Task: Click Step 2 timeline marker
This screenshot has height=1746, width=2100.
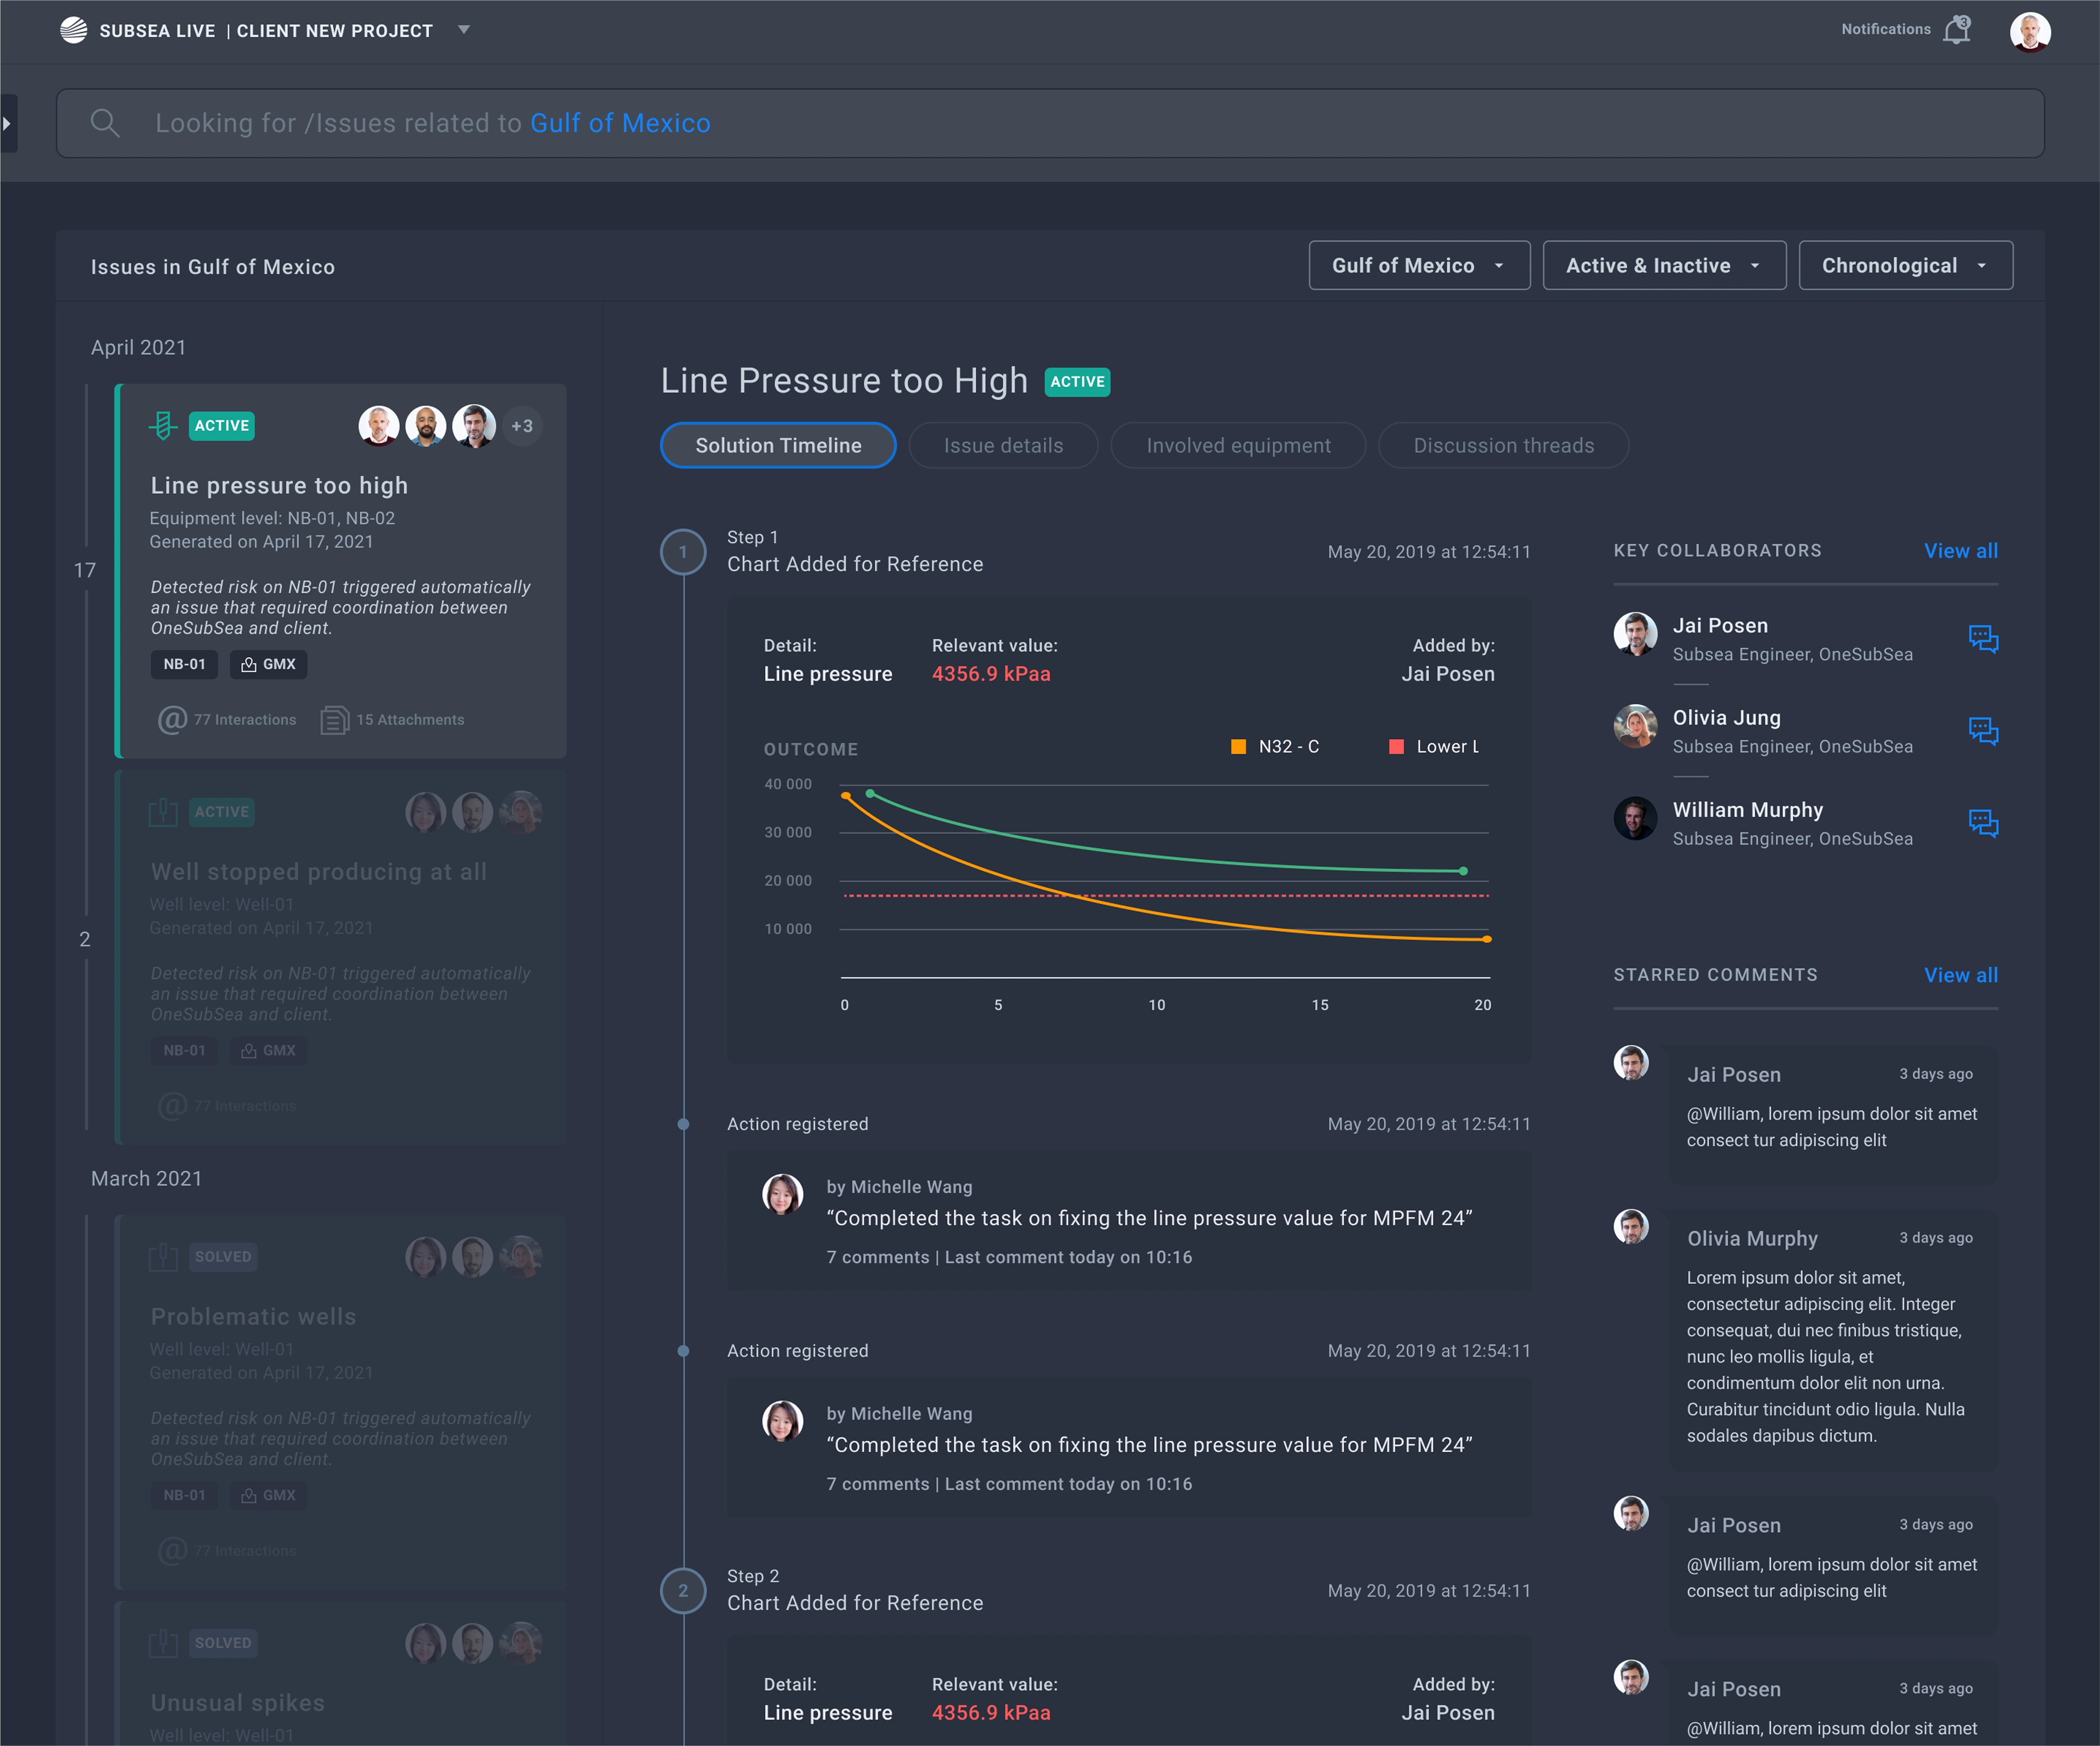Action: (x=683, y=1590)
